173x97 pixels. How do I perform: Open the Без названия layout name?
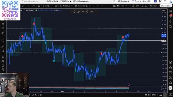[x=122, y=6]
